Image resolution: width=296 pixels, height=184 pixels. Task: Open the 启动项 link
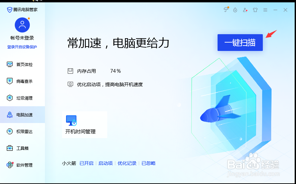[x=106, y=163]
